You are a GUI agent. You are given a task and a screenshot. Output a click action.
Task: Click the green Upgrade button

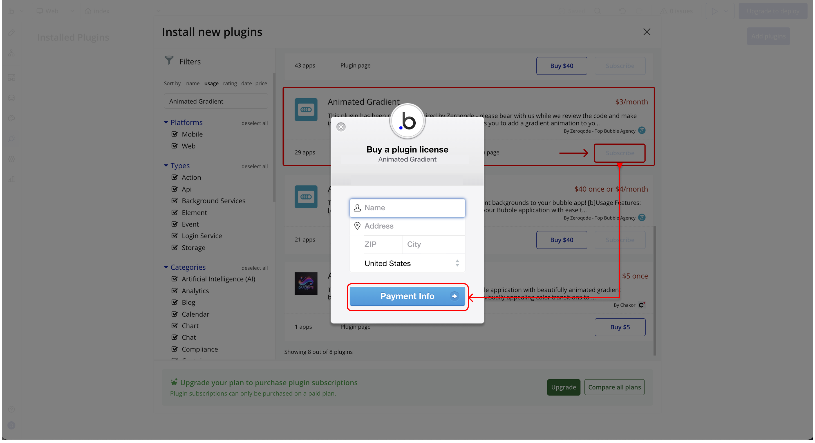[563, 387]
